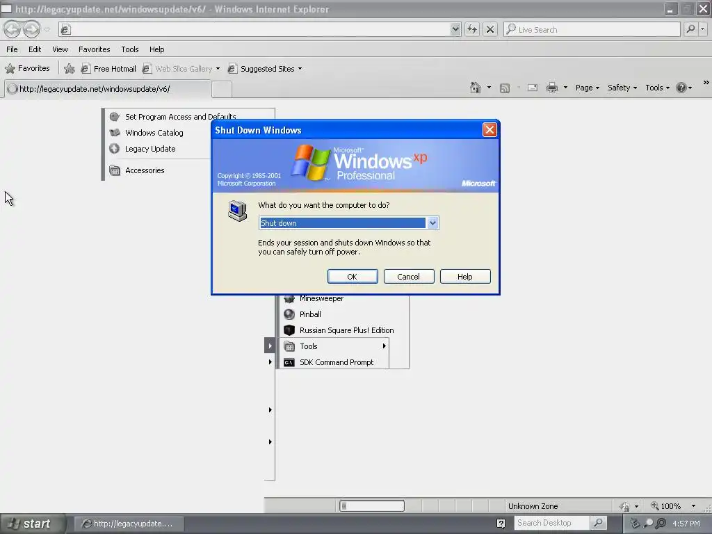The height and width of the screenshot is (534, 712).
Task: Close the Shut Down Windows dialog
Action: pyautogui.click(x=489, y=130)
